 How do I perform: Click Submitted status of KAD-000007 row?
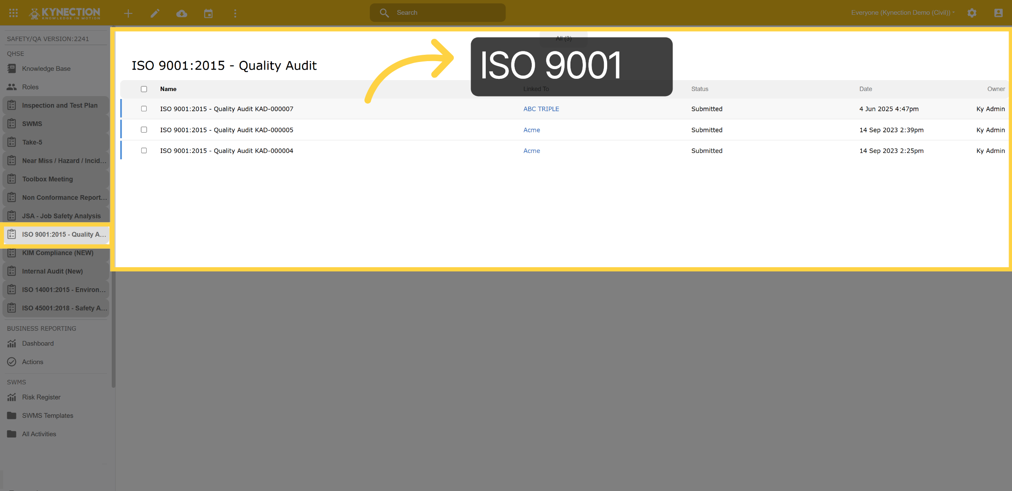[707, 109]
